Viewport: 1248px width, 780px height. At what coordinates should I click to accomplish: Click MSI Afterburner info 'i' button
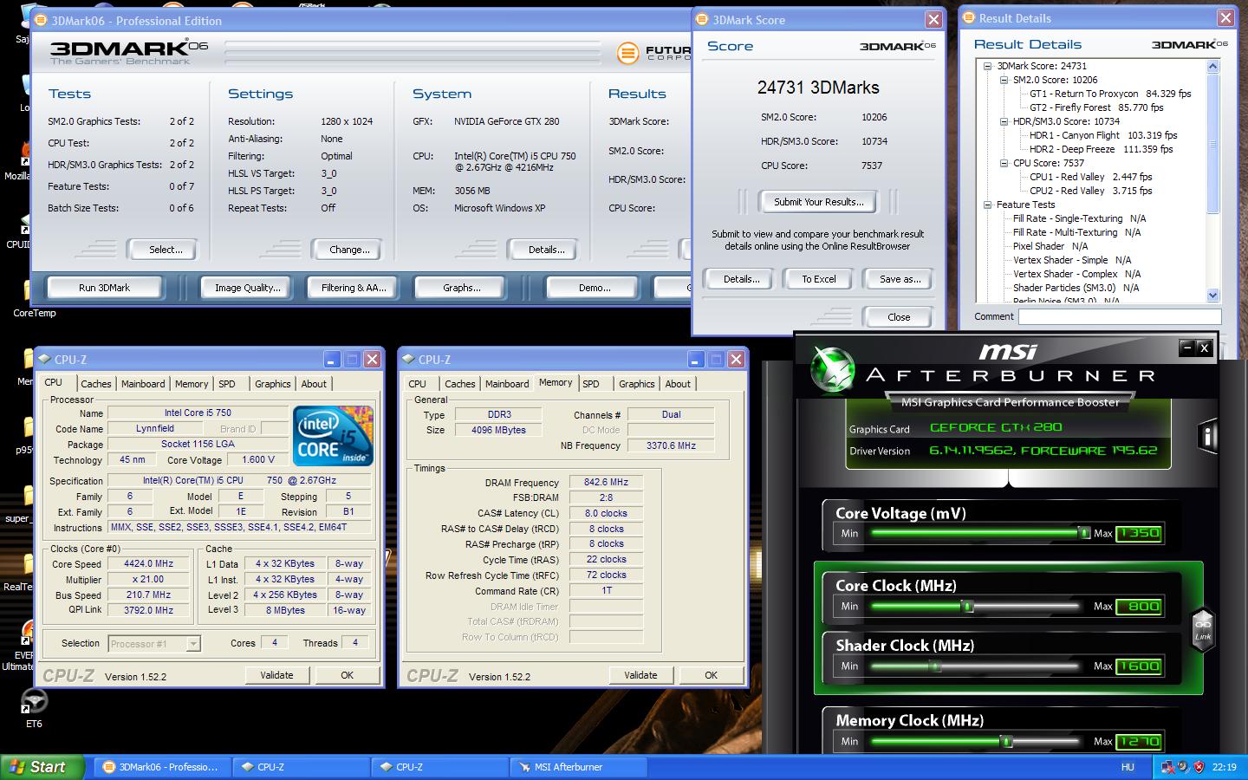coord(1207,436)
